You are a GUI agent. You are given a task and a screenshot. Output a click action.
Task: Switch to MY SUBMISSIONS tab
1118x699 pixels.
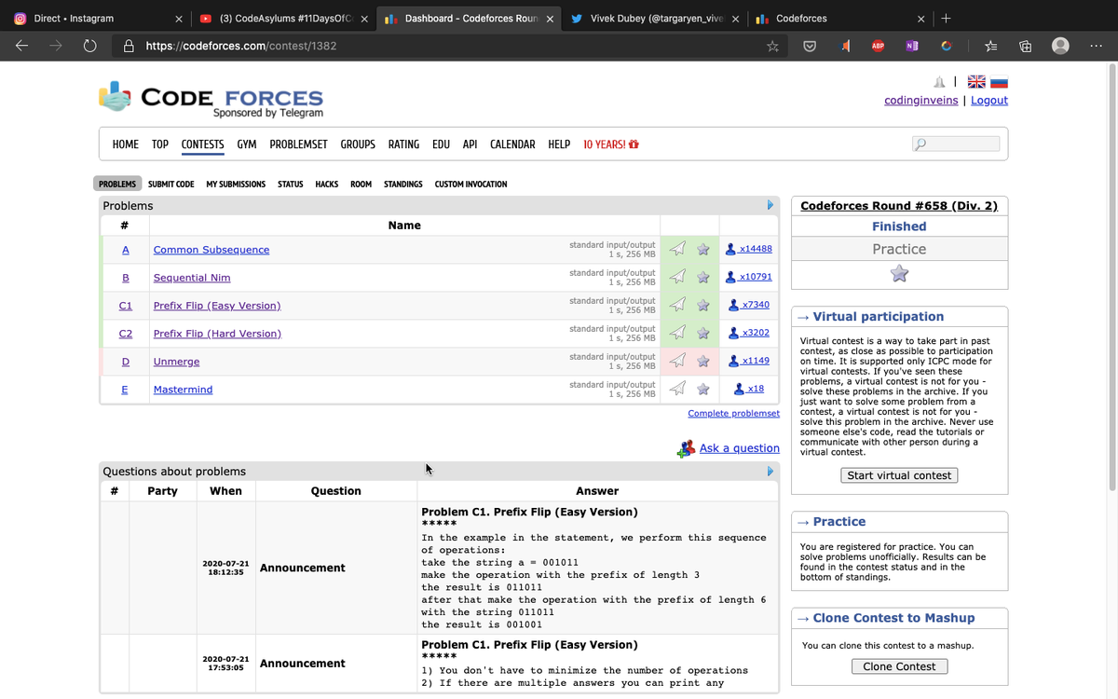click(236, 184)
